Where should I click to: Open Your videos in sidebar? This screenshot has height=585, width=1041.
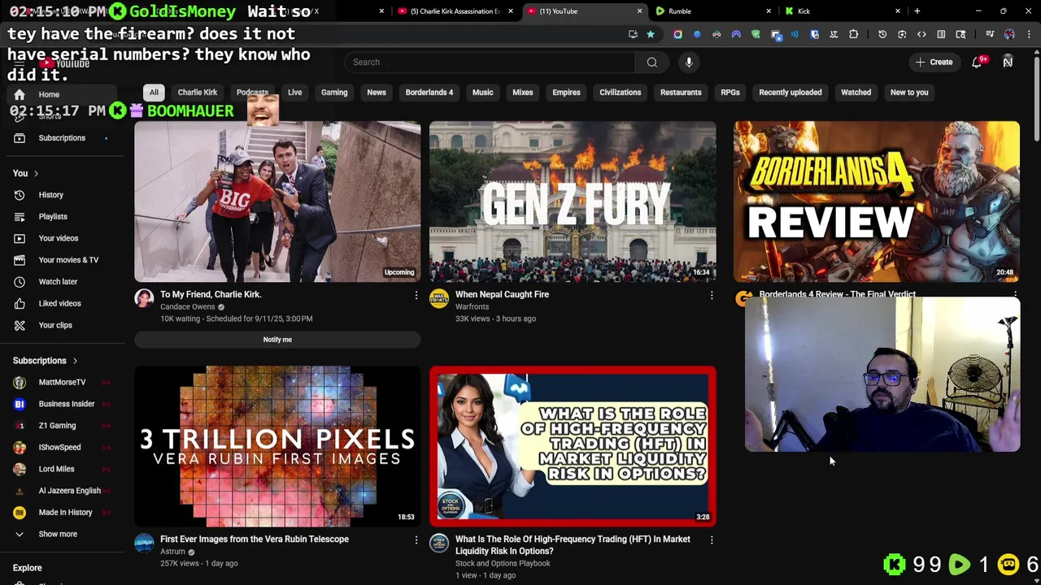point(59,239)
